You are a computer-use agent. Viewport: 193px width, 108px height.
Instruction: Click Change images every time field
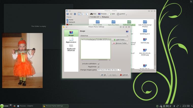tap(109, 70)
